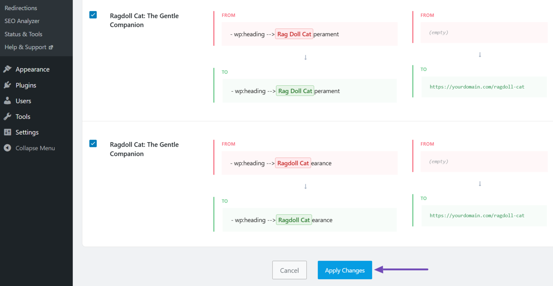Click red highlighted 'Rag Doll Cat' text
The image size is (553, 286).
click(294, 34)
